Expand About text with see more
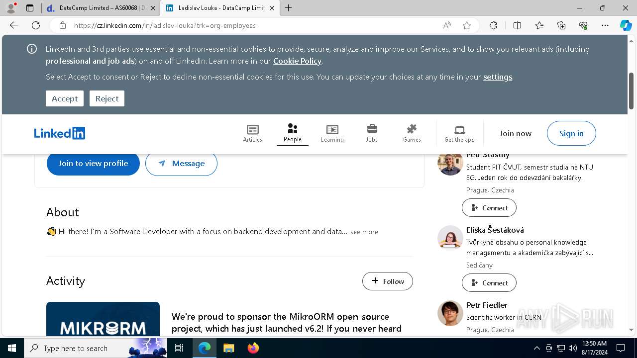Screen dimensions: 637x358 coord(364,232)
